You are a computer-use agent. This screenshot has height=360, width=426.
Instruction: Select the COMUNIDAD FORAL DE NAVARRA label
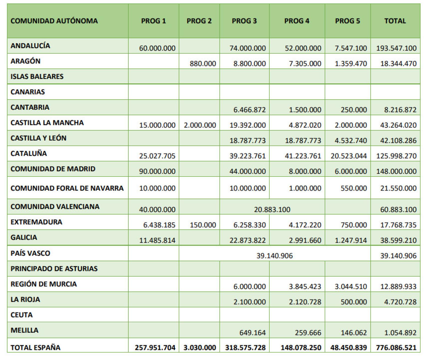pos(67,188)
